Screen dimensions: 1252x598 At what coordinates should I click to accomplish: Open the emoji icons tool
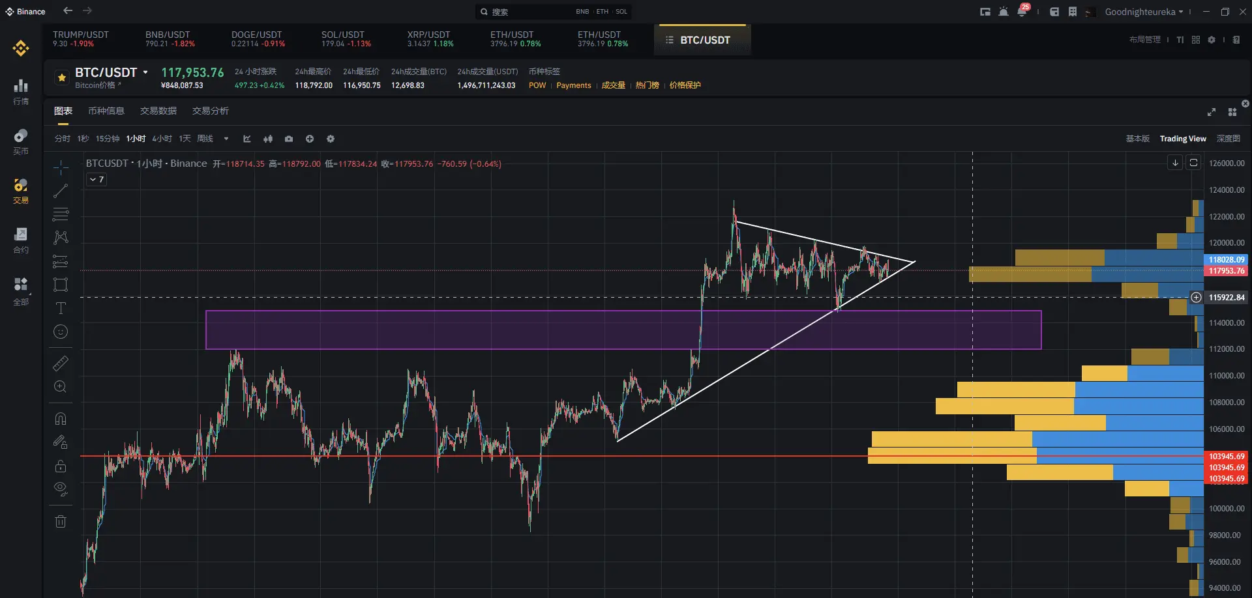[61, 332]
